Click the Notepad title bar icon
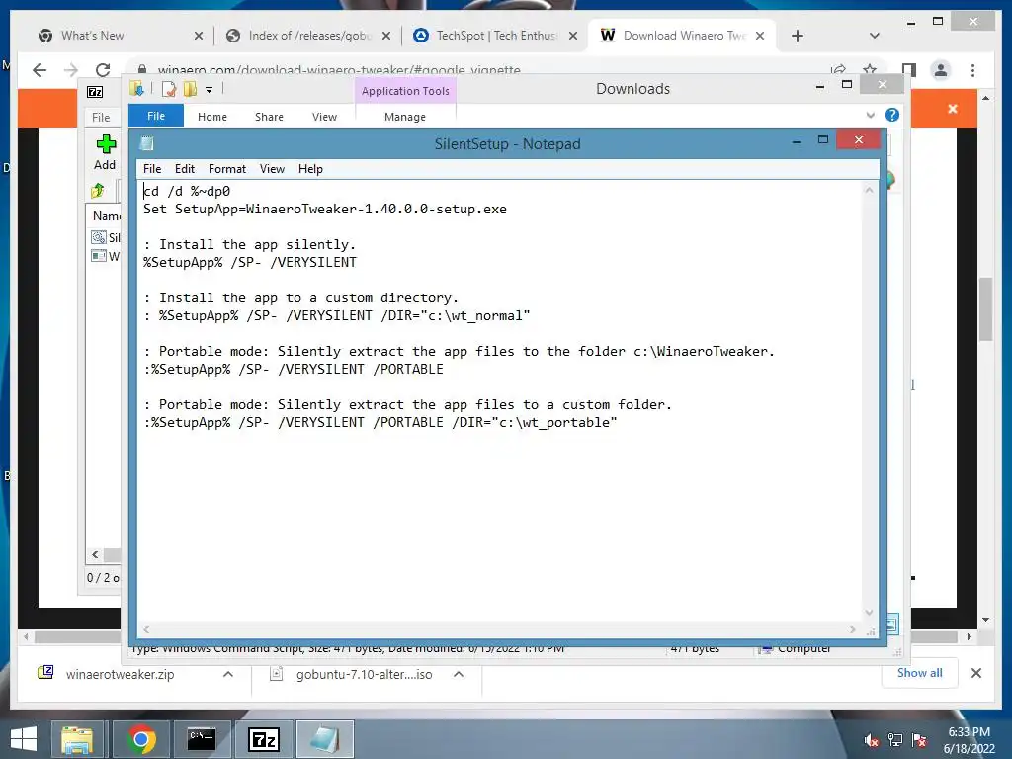Viewport: 1012px width, 759px height. click(147, 143)
